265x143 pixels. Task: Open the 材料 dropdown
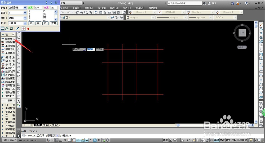[25, 18]
